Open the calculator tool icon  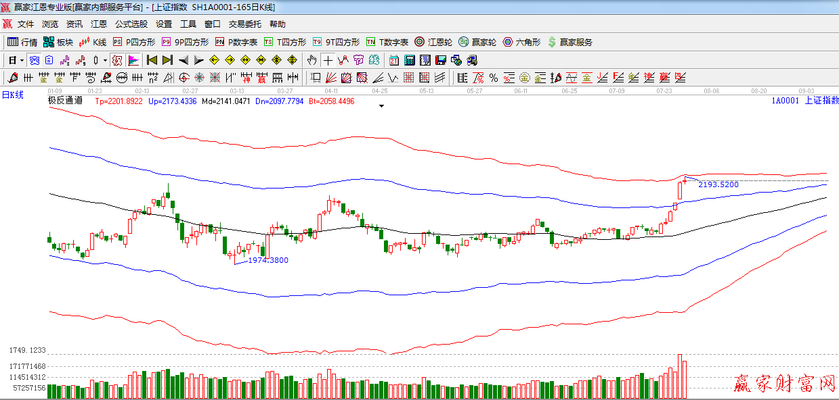tap(409, 60)
